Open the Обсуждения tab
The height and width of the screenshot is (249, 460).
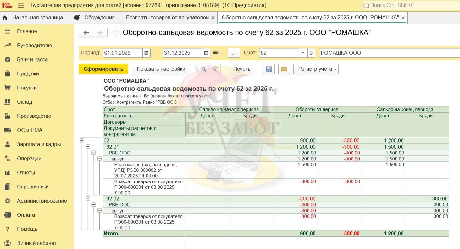(96, 18)
